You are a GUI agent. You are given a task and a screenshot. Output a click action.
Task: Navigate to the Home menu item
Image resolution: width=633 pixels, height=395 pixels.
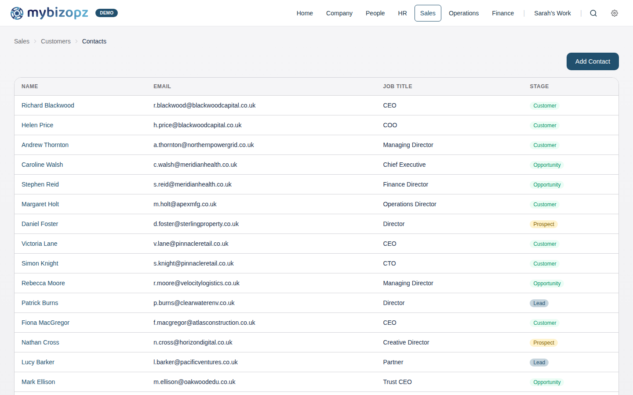point(305,13)
